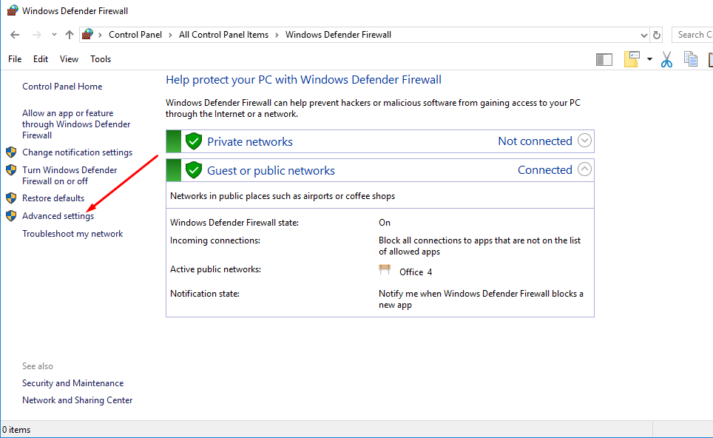Click the Search Control Panel field
Screen dimensions: 713x438
[x=692, y=35]
